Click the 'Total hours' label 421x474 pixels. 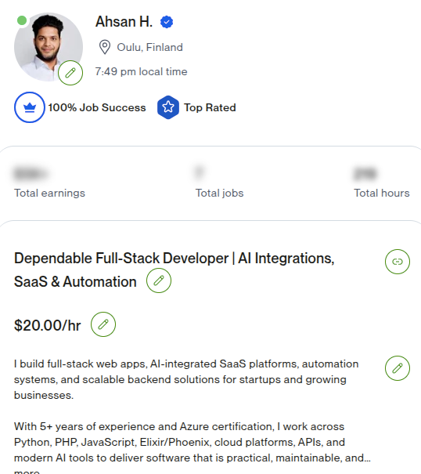pos(382,193)
